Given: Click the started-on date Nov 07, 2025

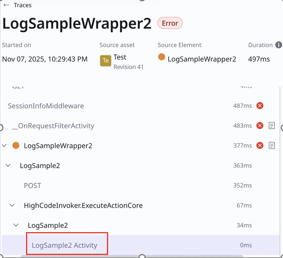Looking at the screenshot, I should pos(45,59).
